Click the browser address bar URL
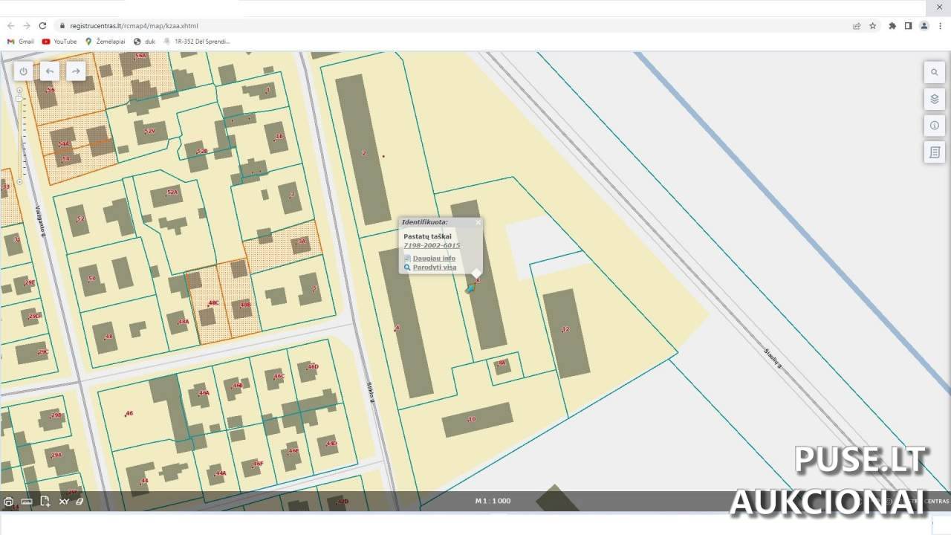Image resolution: width=951 pixels, height=535 pixels. click(x=134, y=26)
